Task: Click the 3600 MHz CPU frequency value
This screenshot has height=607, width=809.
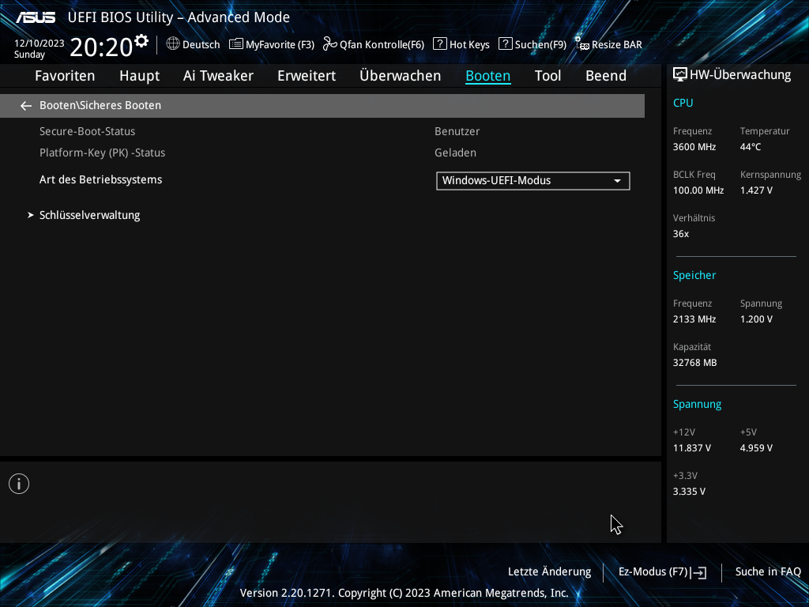Action: (694, 147)
